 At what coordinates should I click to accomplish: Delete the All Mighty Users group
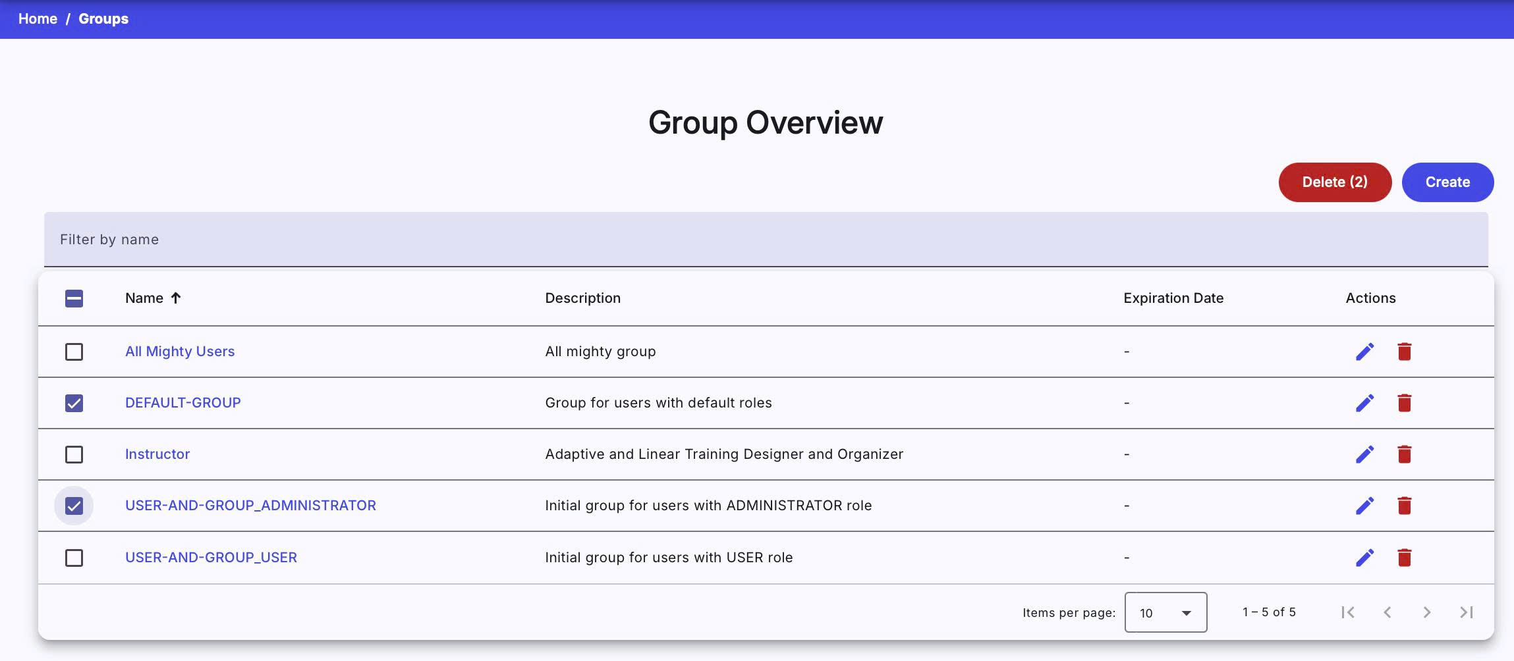point(1404,352)
